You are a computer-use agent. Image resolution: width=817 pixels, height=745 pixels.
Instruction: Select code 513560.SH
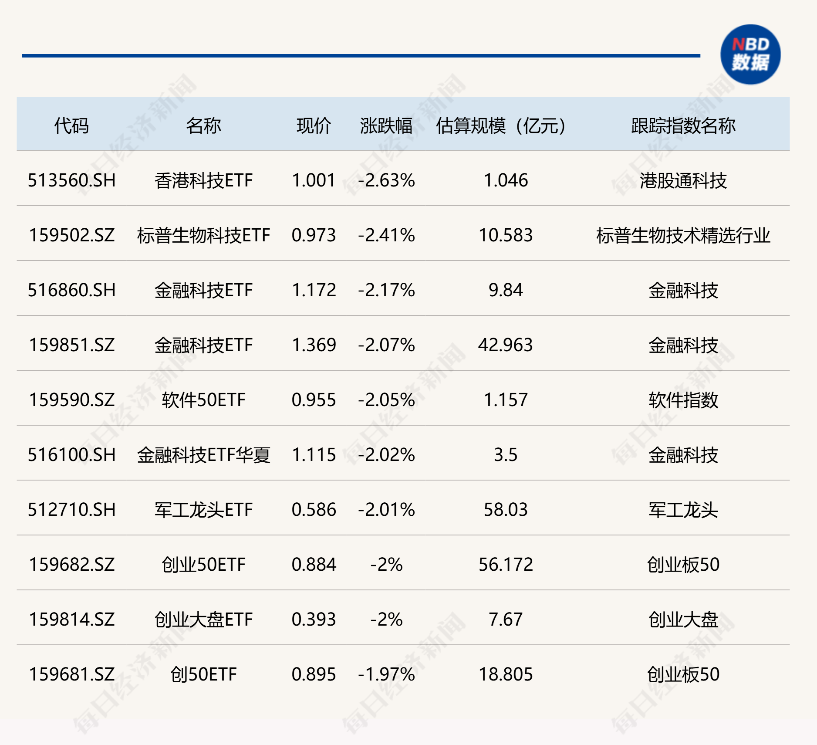72,180
